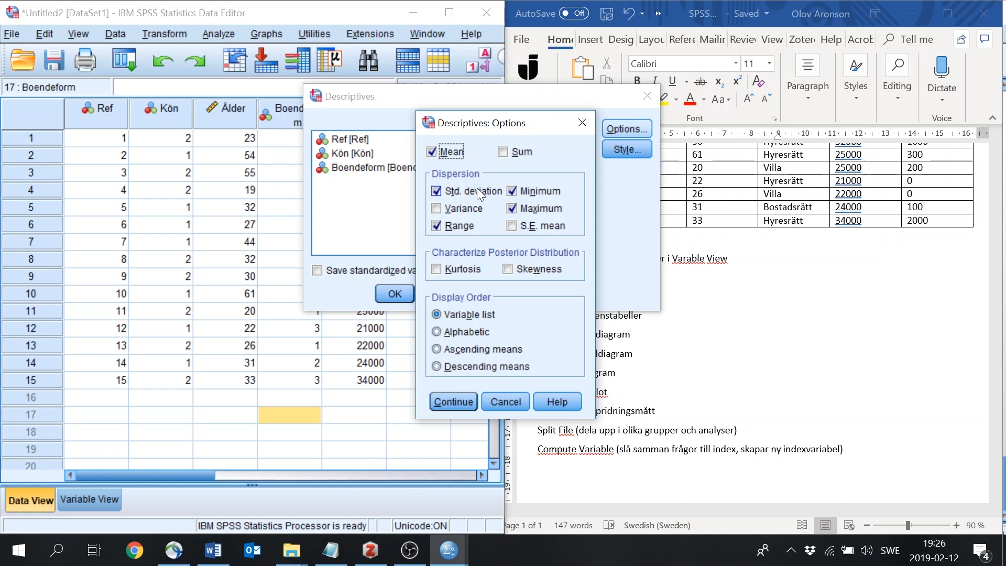
Task: Click the 25000 link in row 61
Action: tap(848, 155)
